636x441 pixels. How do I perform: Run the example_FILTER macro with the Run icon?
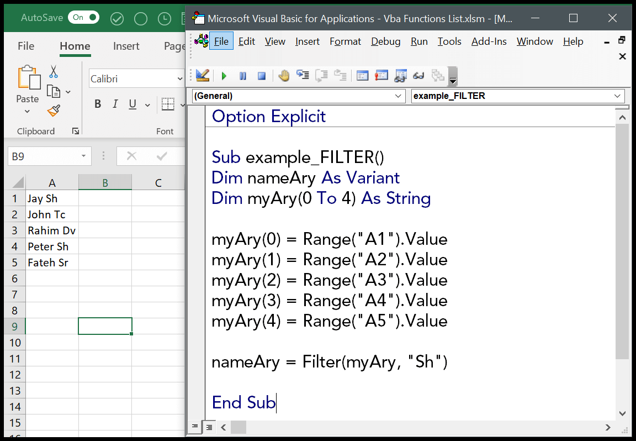tap(224, 76)
